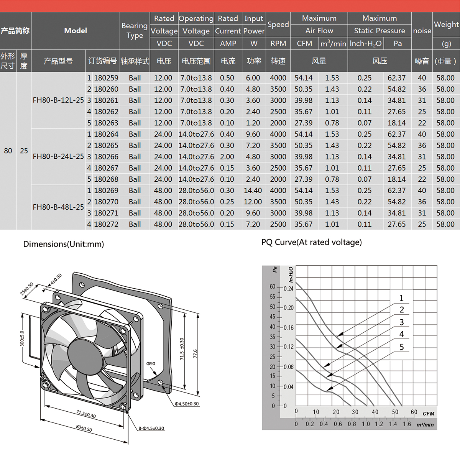Click the Φ4.50±0.30 hole label
Viewport: 460px width, 460px height.
(187, 404)
